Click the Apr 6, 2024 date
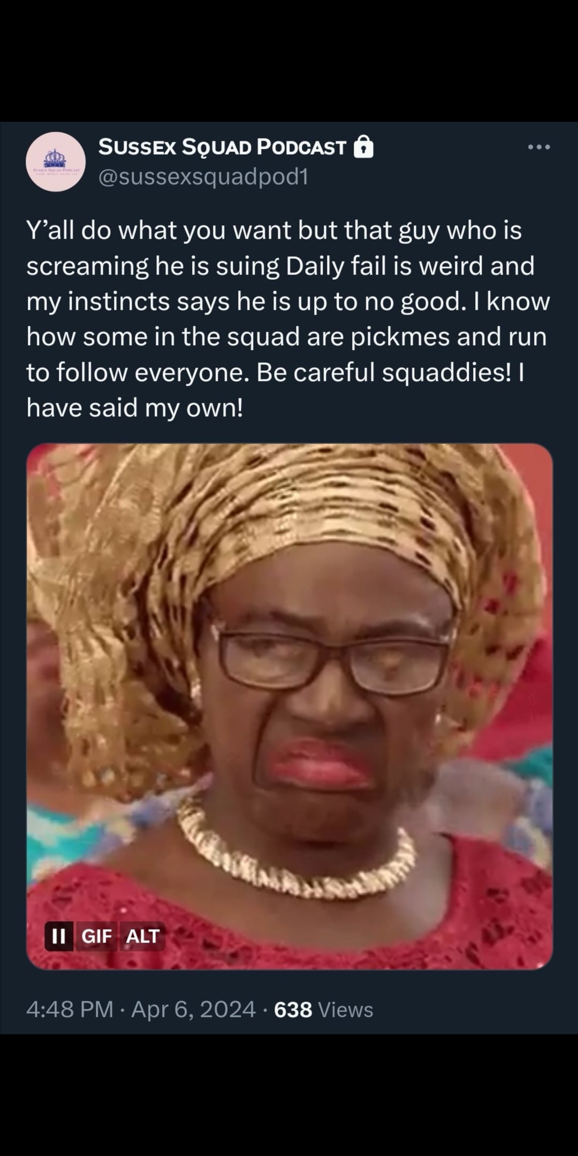The image size is (578, 1156). click(x=193, y=1010)
